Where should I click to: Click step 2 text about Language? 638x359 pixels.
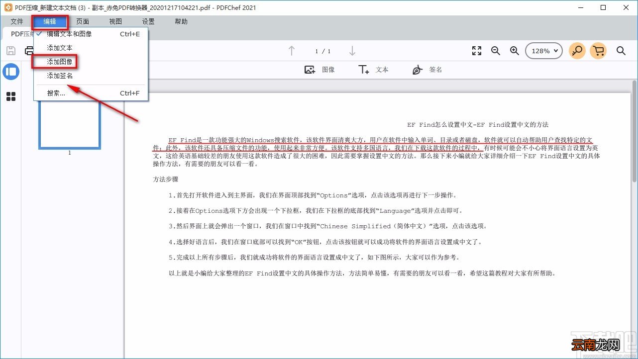(318, 210)
